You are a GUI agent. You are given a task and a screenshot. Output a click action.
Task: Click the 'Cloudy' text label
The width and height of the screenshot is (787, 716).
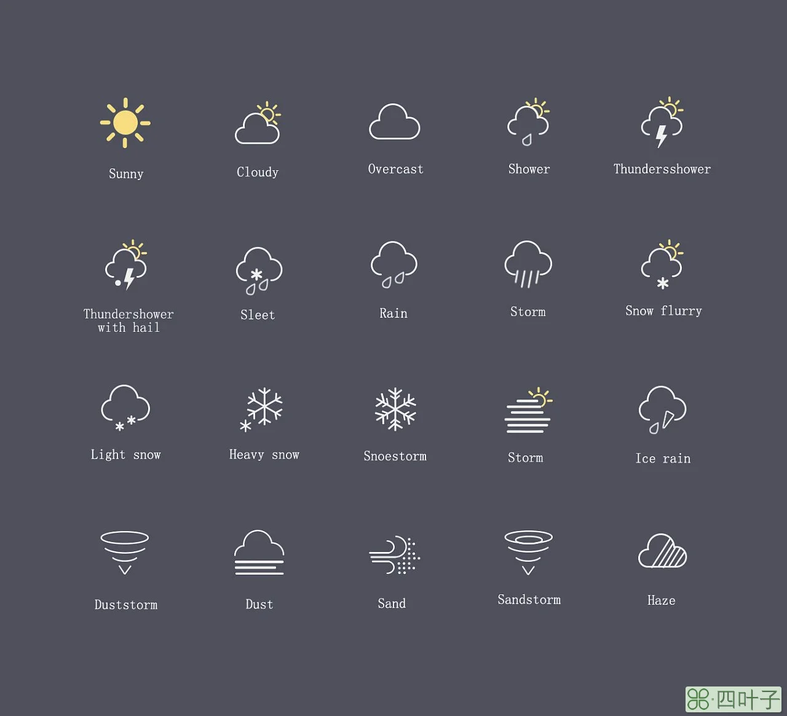click(258, 172)
